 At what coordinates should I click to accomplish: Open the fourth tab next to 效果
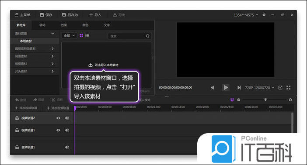click(85, 25)
